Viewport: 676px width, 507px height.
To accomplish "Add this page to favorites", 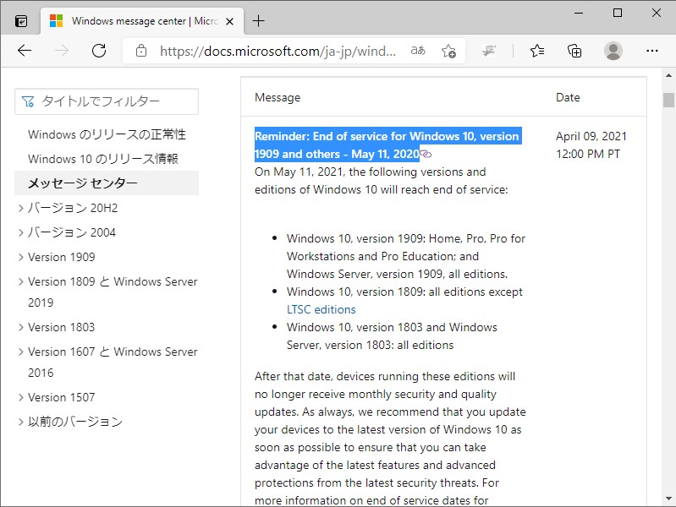I will pos(448,51).
